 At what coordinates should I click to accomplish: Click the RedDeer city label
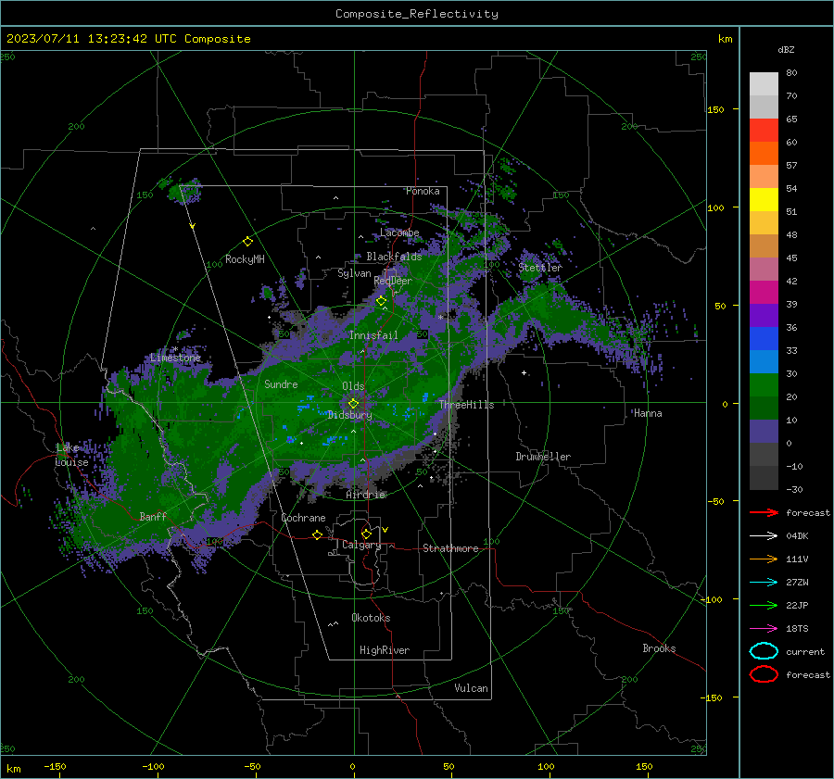coord(393,281)
